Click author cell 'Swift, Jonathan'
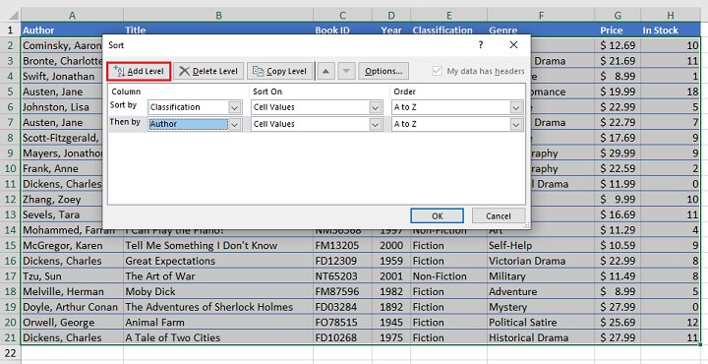 click(62, 77)
